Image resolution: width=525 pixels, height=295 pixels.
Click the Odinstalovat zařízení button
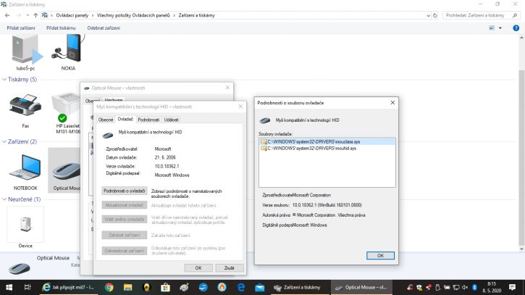(x=125, y=251)
